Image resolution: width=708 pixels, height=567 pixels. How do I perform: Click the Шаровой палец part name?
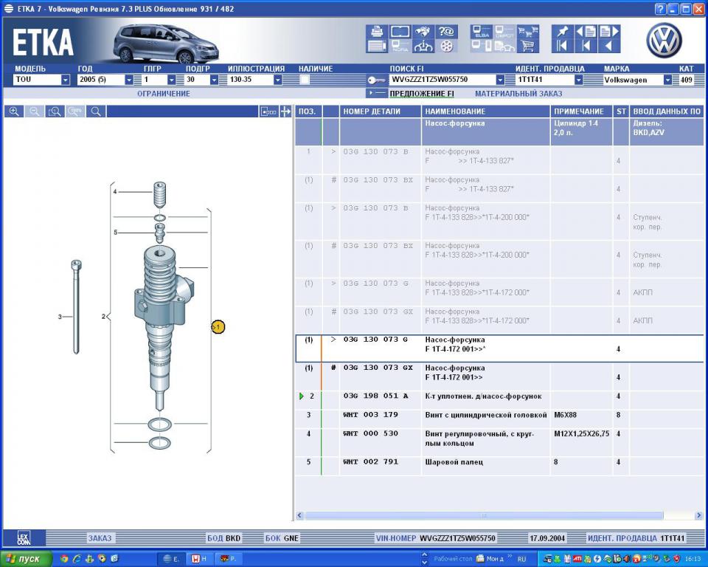454,461
